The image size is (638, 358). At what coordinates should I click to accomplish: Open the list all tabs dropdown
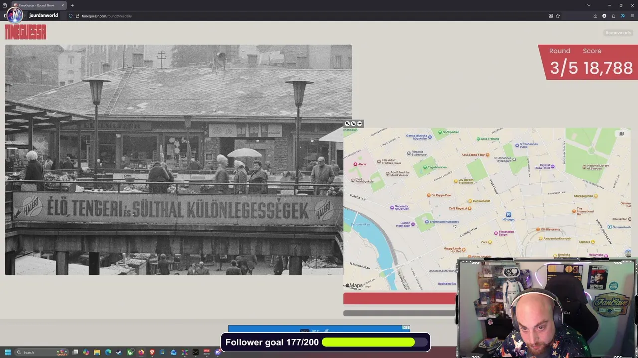(x=588, y=5)
